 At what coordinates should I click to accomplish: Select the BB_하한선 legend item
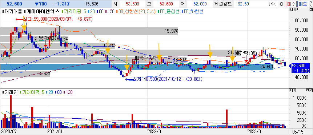click(193, 12)
